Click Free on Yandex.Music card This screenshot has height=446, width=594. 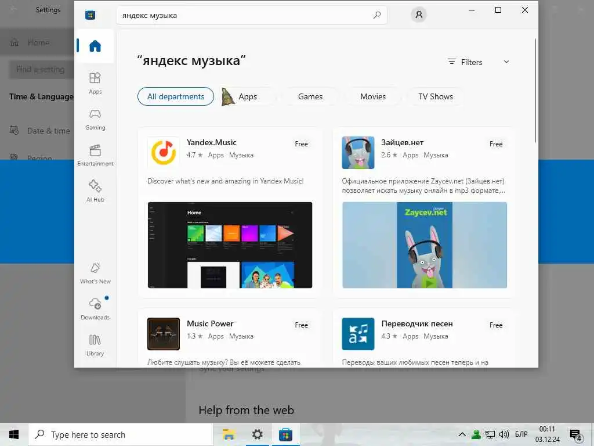[302, 144]
